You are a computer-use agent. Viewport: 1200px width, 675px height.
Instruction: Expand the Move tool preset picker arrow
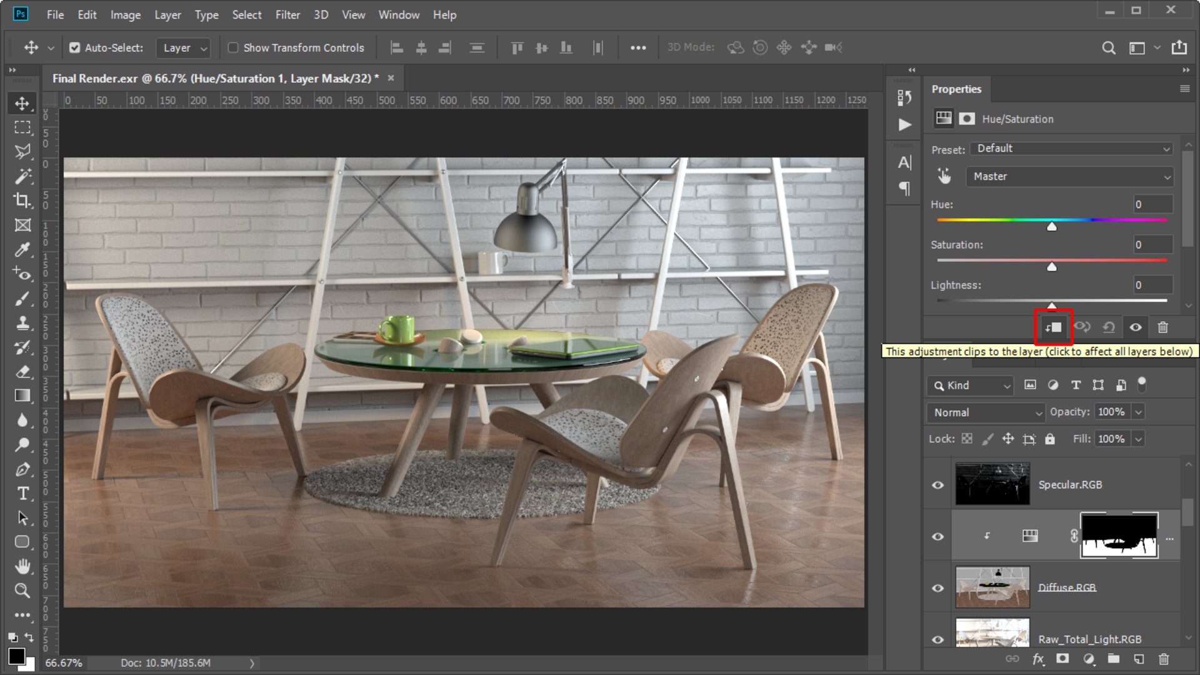tap(51, 47)
